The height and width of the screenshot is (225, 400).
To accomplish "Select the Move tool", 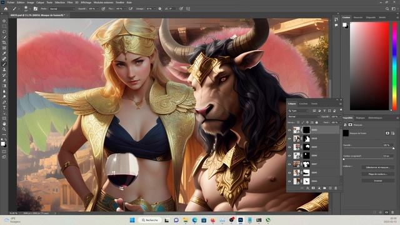I will [4, 21].
